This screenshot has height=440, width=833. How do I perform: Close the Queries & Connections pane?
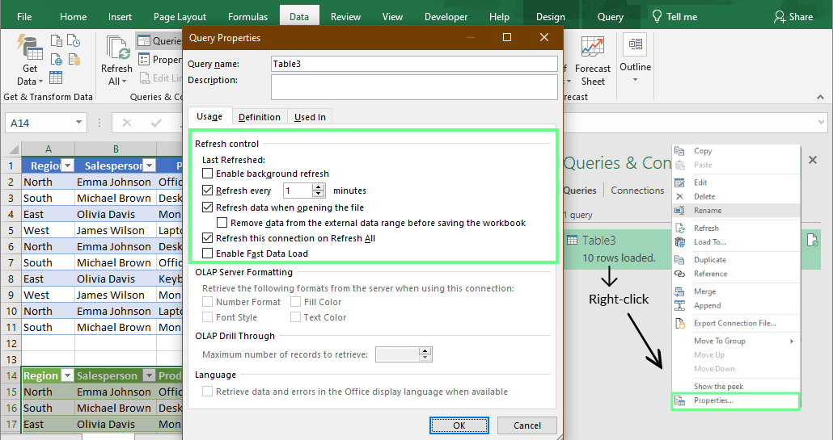click(x=813, y=161)
